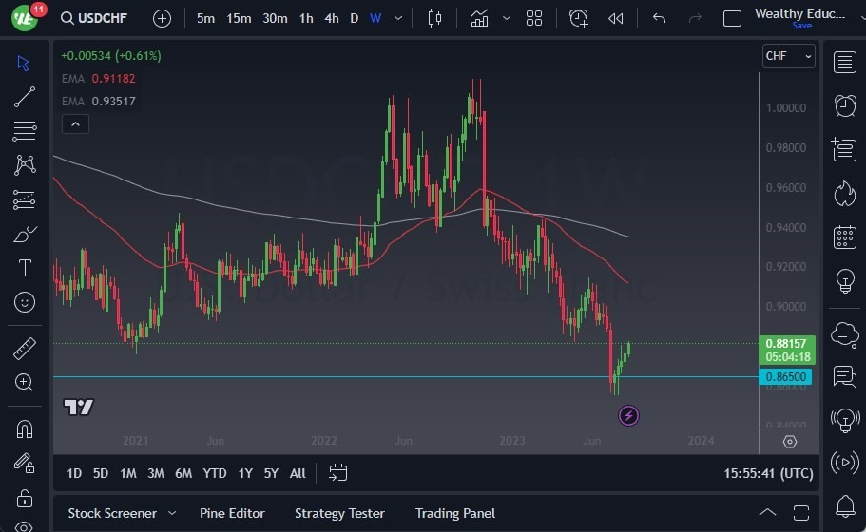
Task: Set the date range to 5Y
Action: pyautogui.click(x=271, y=473)
